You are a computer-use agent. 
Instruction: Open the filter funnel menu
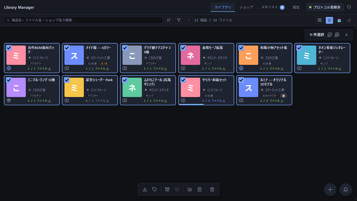point(179,20)
